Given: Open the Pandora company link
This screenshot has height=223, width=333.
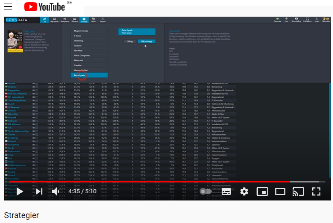Looking at the screenshot, I should point(12,168).
